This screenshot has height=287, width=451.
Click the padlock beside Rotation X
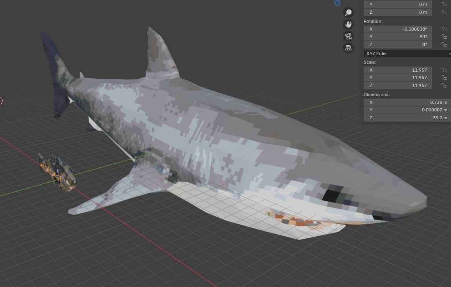(445, 29)
